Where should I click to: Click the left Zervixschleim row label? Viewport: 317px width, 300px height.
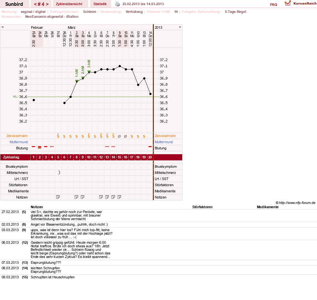click(17, 136)
